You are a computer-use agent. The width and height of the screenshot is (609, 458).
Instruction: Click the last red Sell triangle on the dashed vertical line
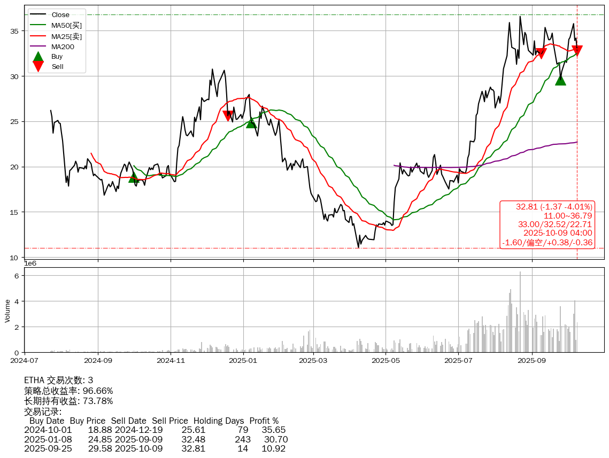click(577, 51)
